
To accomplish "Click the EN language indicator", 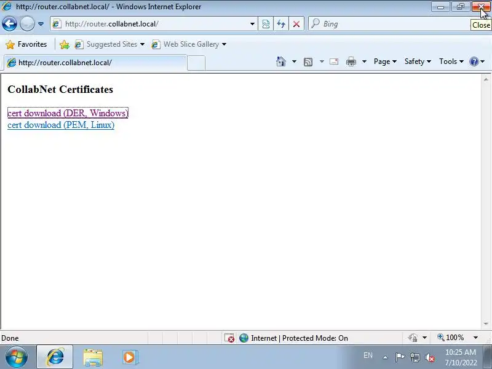I will [x=368, y=355].
